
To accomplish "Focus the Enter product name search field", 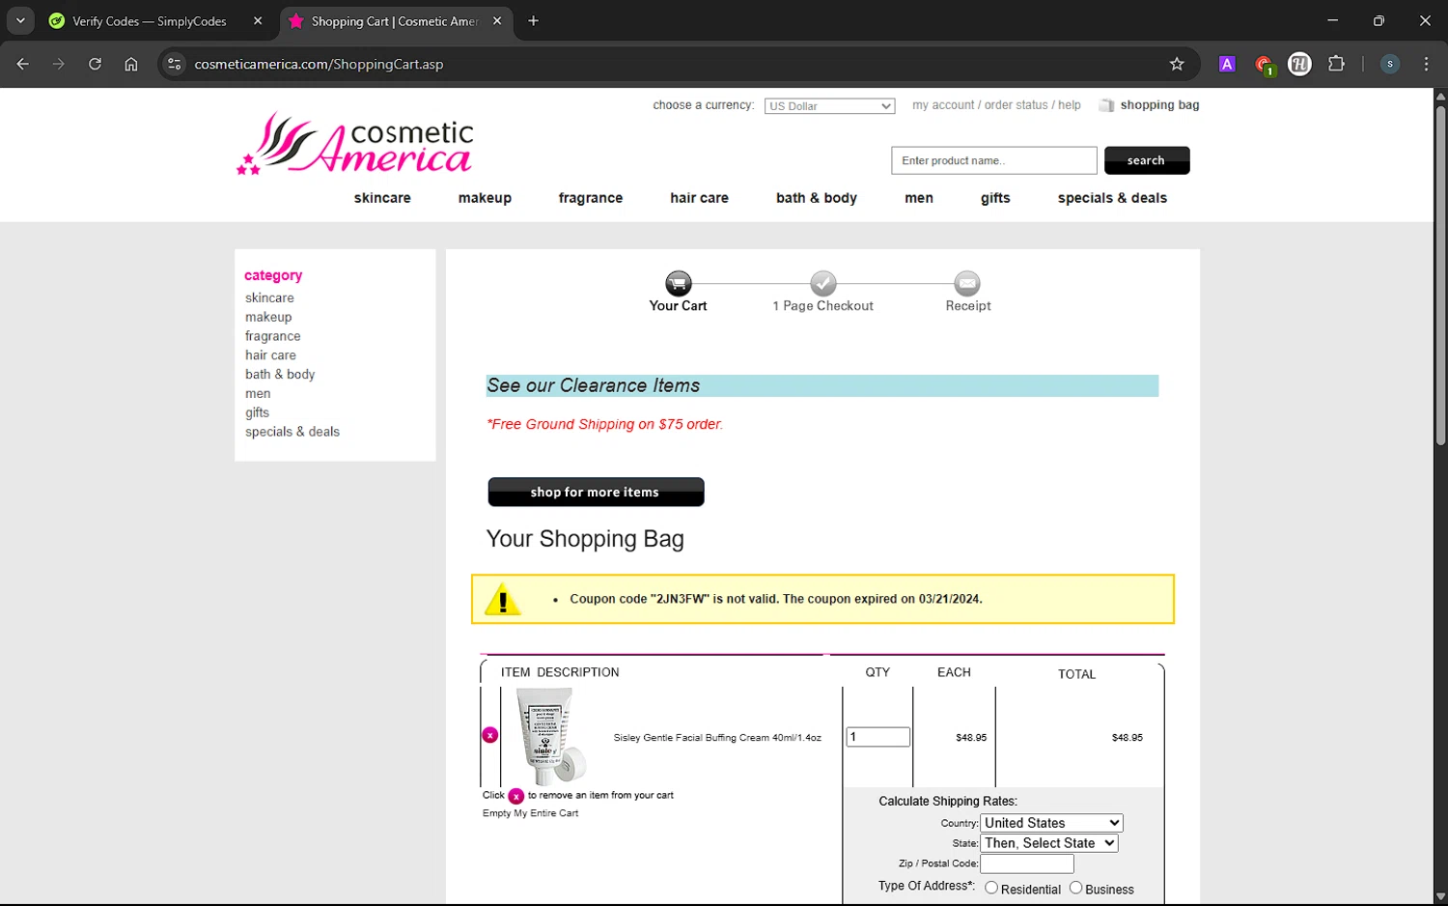I will pyautogui.click(x=993, y=160).
